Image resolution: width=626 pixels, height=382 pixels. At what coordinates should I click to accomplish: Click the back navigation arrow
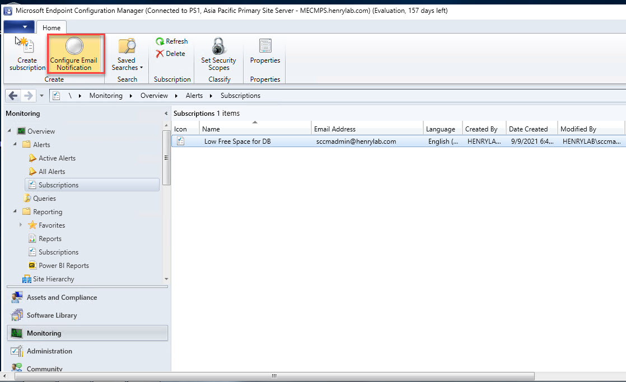point(13,96)
